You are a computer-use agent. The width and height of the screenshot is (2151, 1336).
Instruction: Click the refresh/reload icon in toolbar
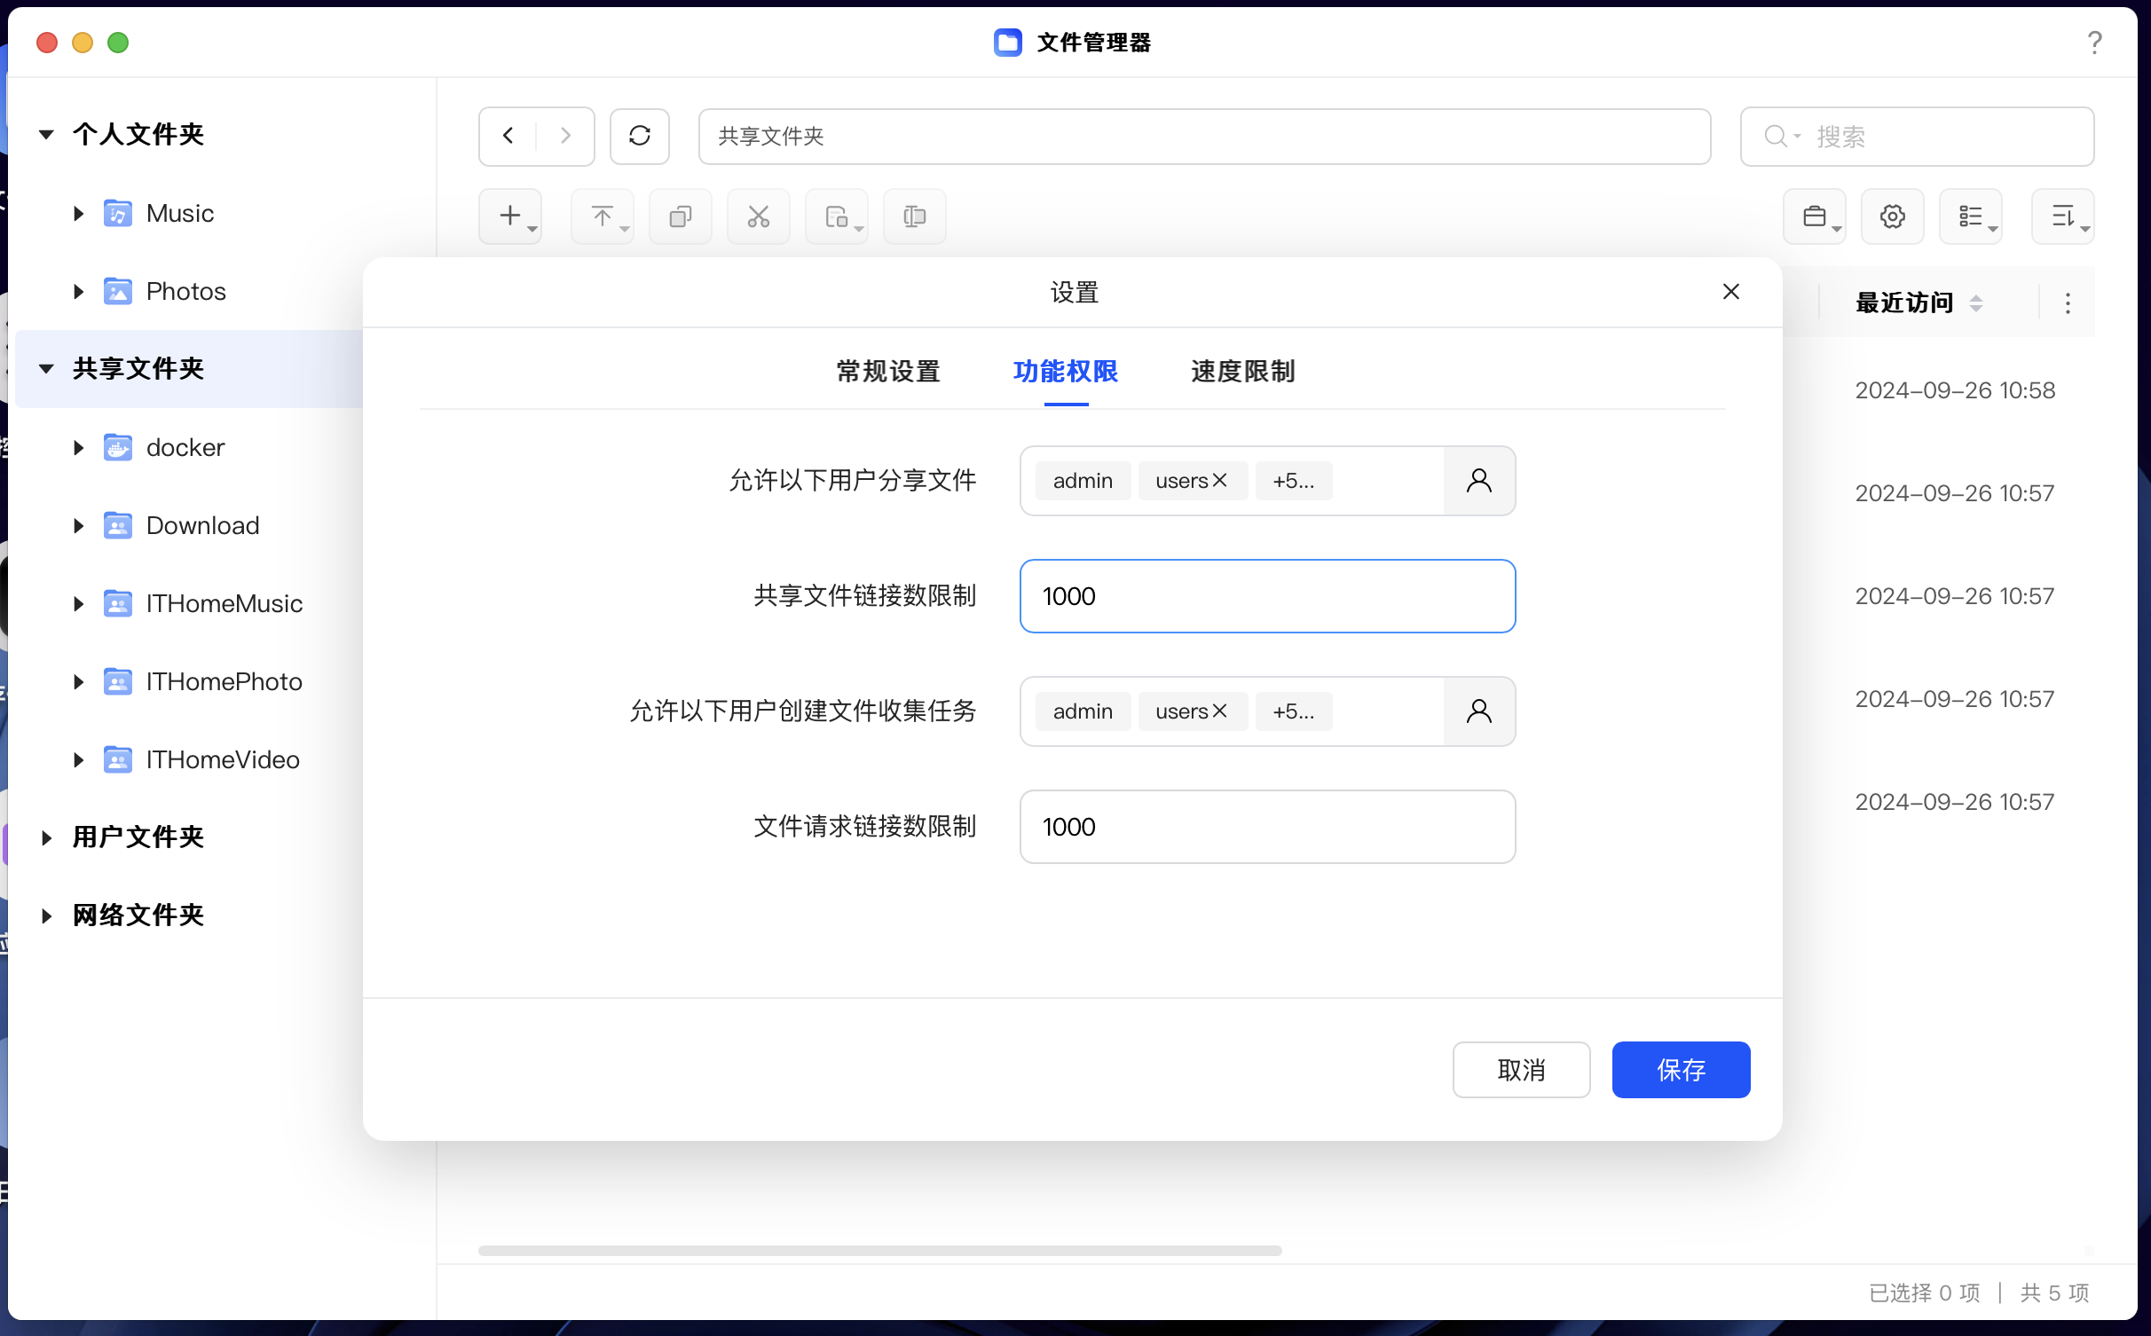642,136
